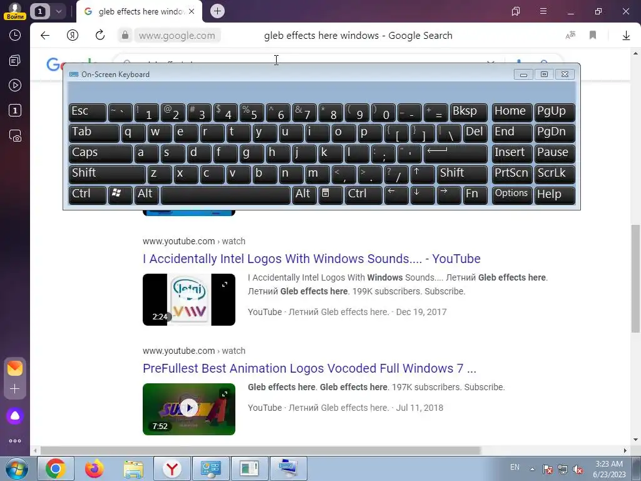
Task: Click the horizontal scrollbar thumb at page bottom
Action: pyautogui.click(x=260, y=451)
